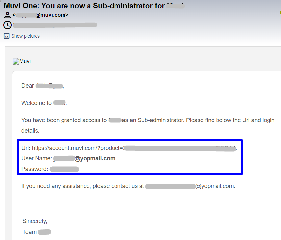The width and height of the screenshot is (281, 240).
Task: Click the broken Muvi logo image
Action: [22, 61]
